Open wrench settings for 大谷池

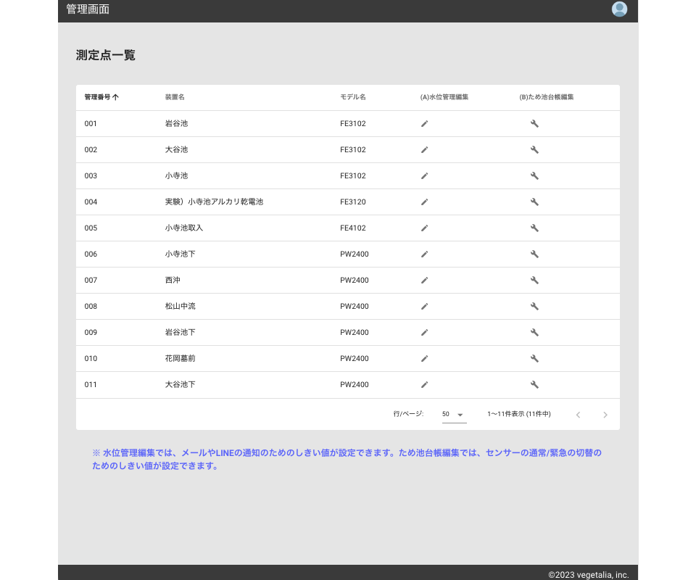click(534, 150)
